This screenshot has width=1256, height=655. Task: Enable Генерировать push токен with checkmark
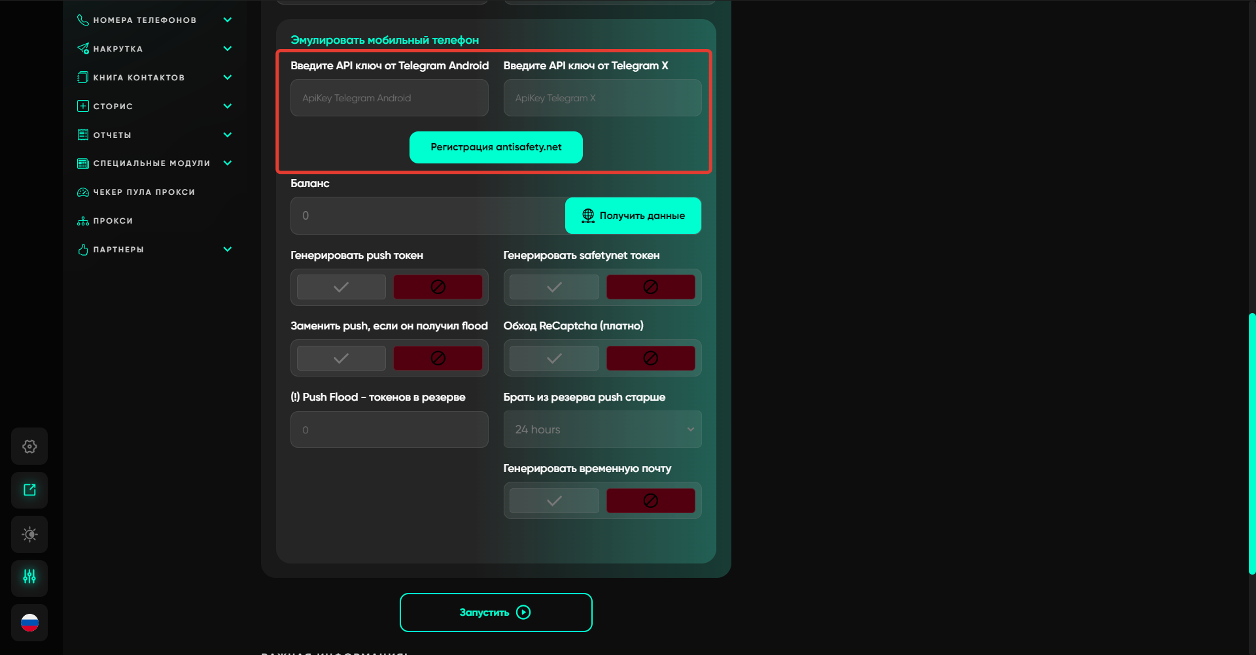[341, 287]
